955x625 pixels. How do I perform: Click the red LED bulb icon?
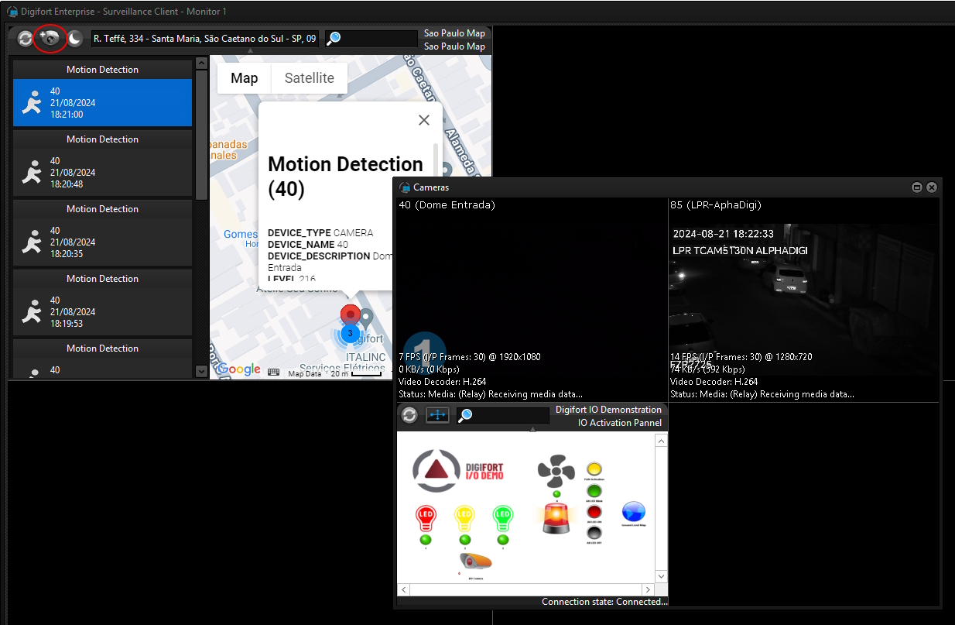pos(425,517)
